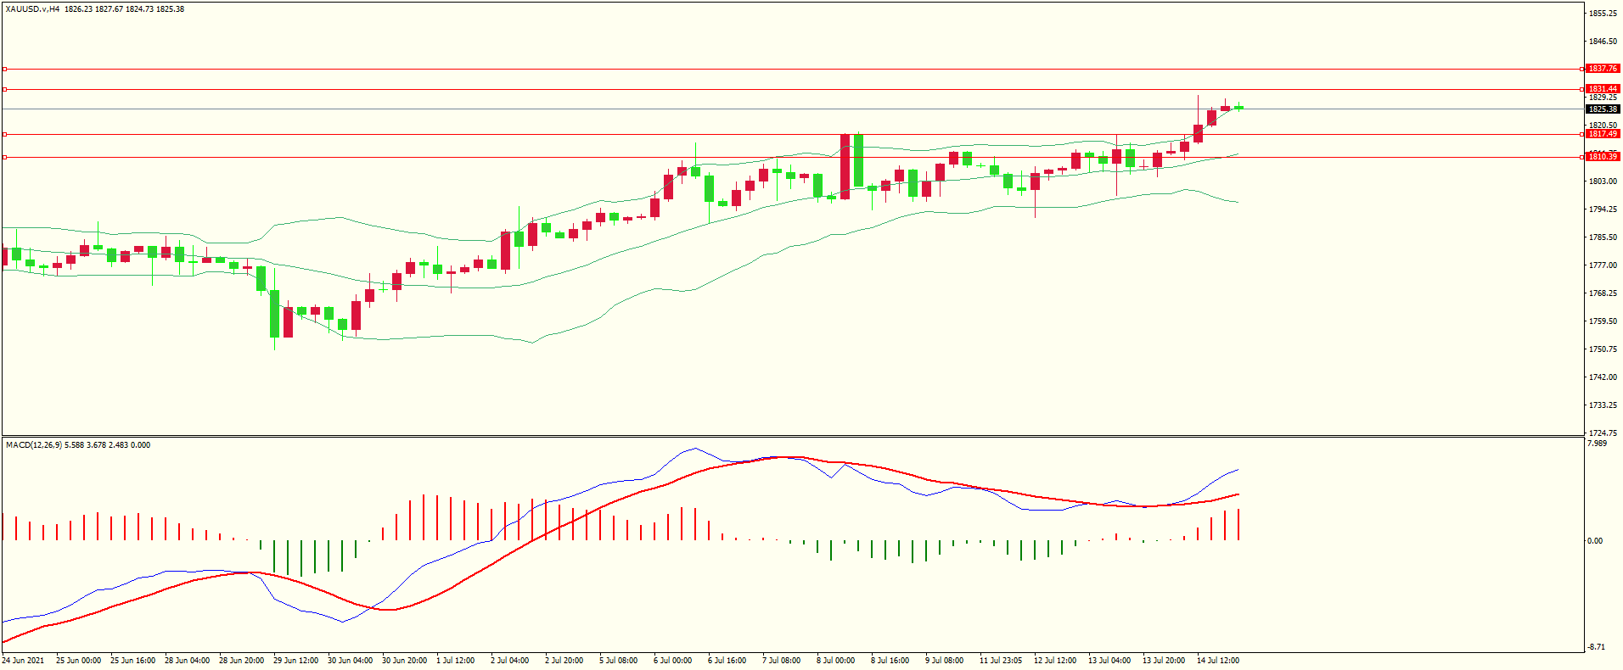Image resolution: width=1623 pixels, height=670 pixels.
Task: Click the left handle of the 1810.39 line
Action: click(x=4, y=157)
